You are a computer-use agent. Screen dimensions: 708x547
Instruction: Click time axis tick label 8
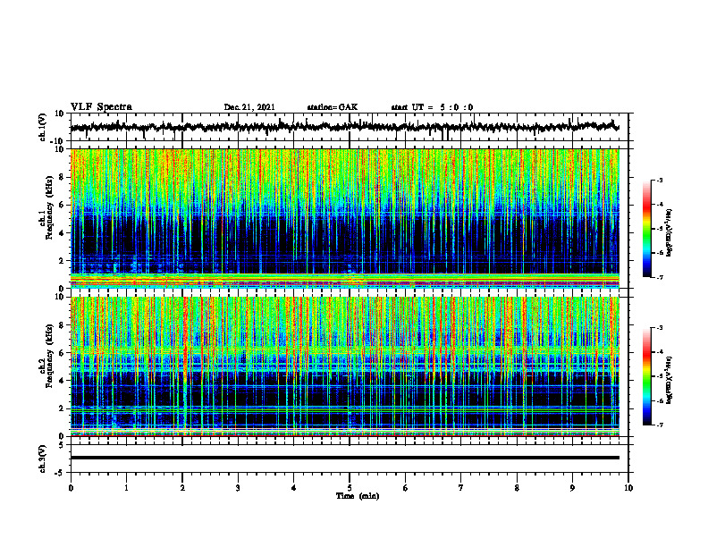click(517, 488)
